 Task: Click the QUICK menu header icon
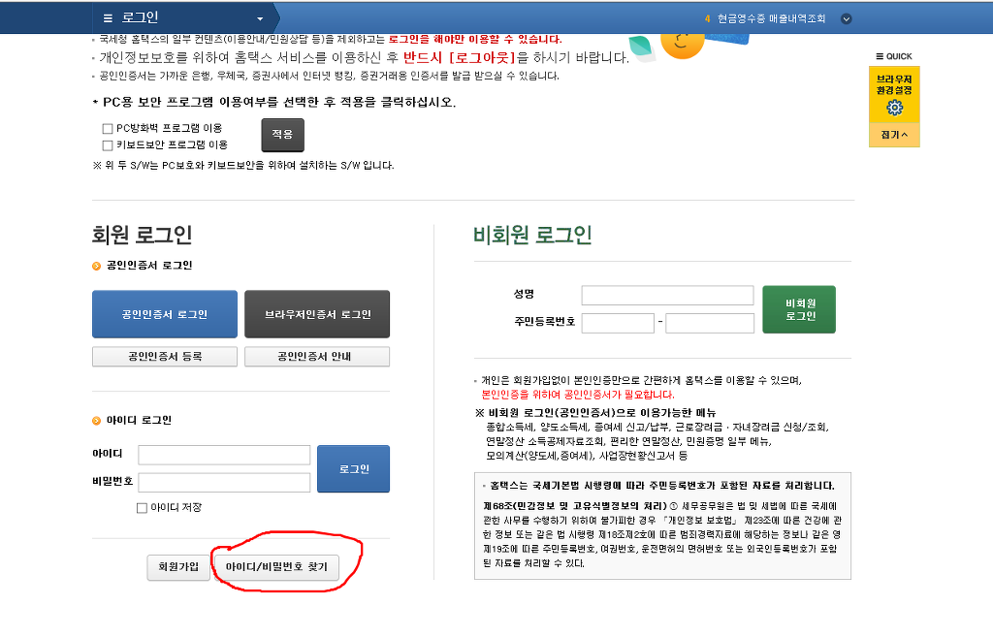coord(880,56)
